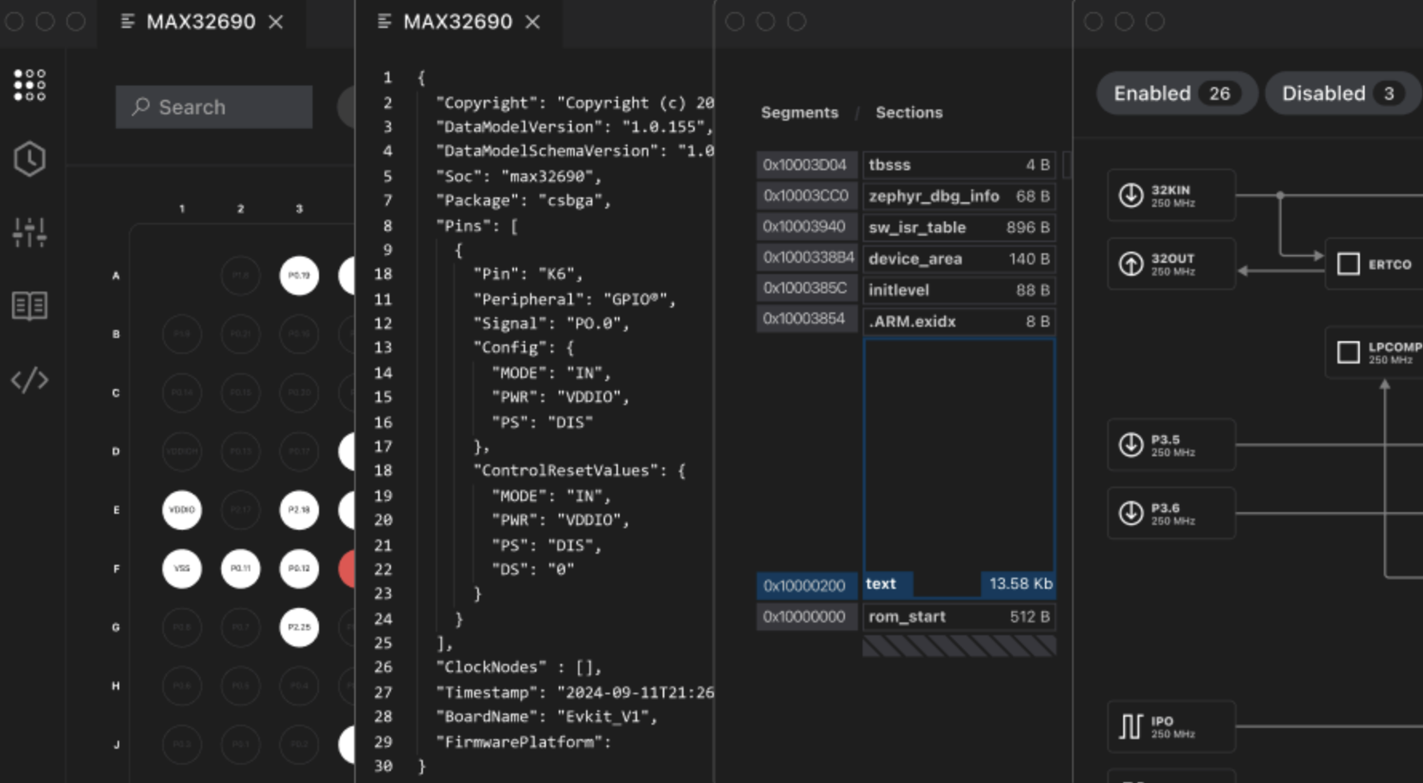This screenshot has width=1423, height=783.
Task: Open the pin grid view in sidebar
Action: click(30, 85)
